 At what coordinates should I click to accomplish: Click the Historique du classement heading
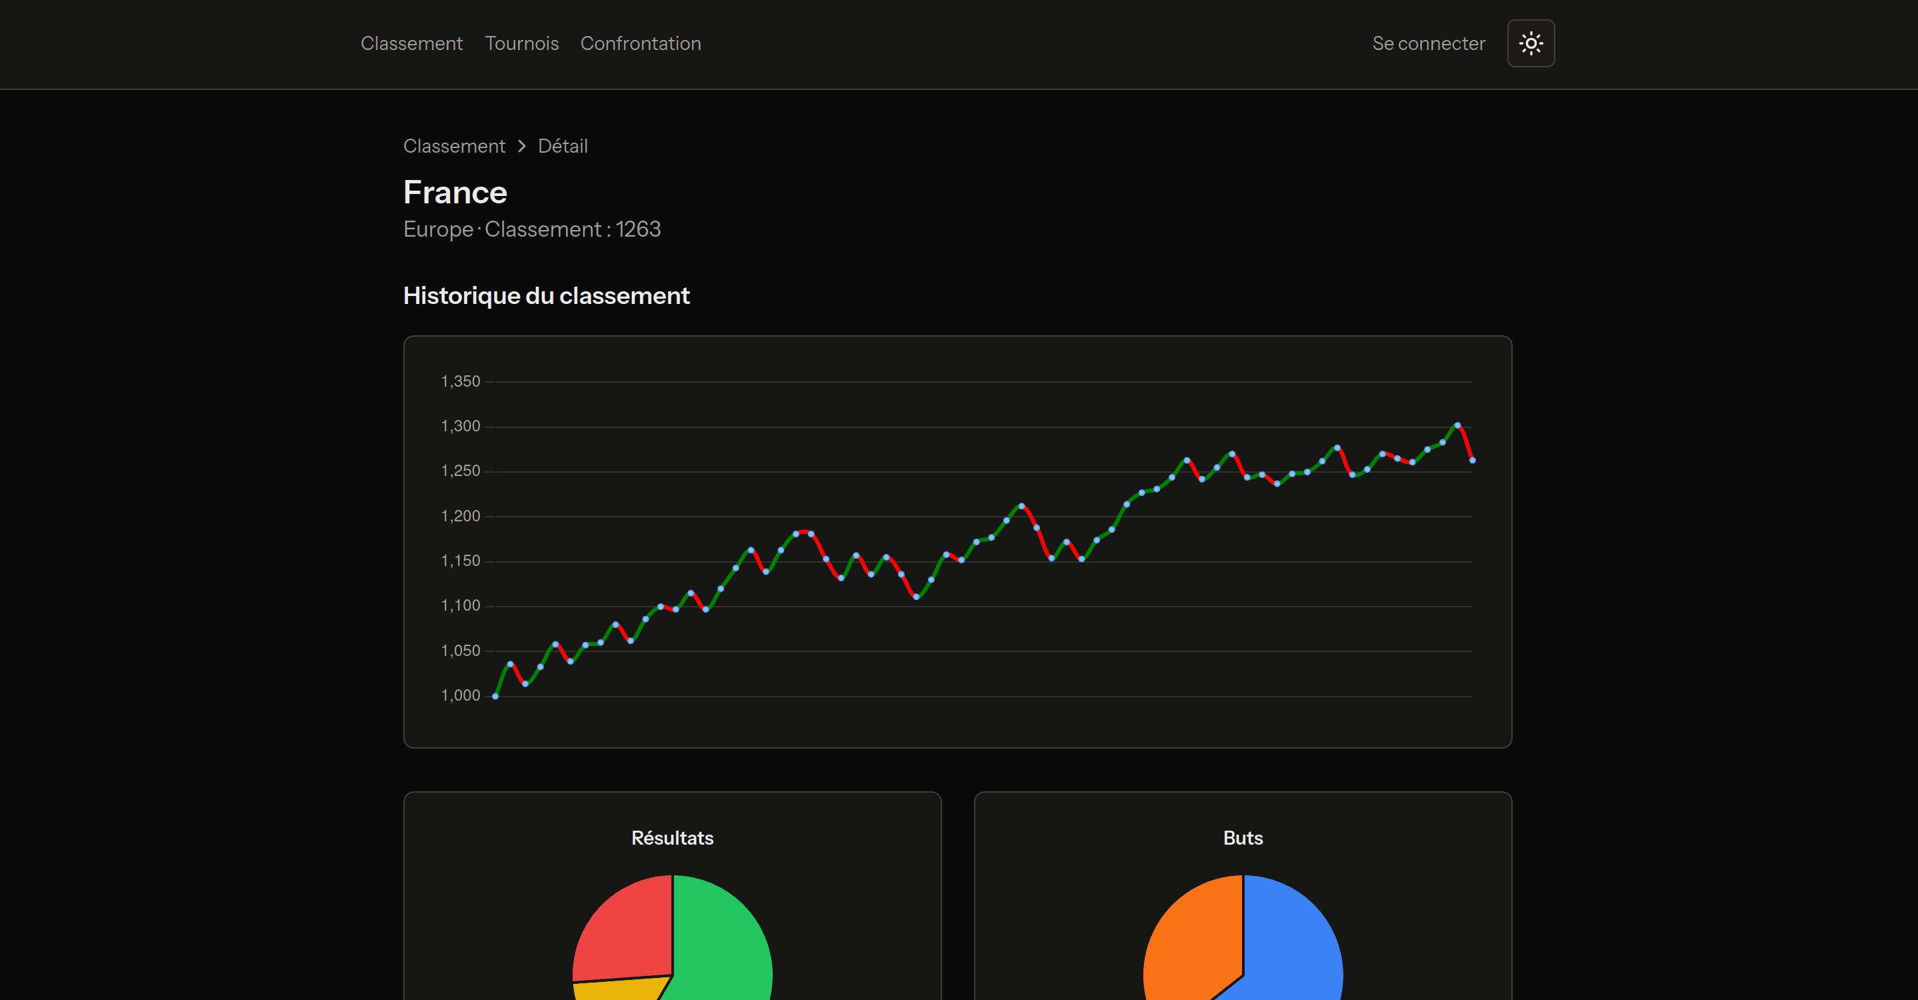pos(547,295)
